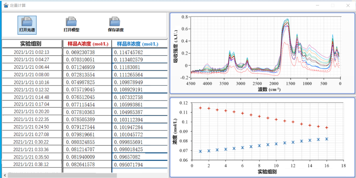Select the row 2021/1/21 0:02:13

pos(31,52)
